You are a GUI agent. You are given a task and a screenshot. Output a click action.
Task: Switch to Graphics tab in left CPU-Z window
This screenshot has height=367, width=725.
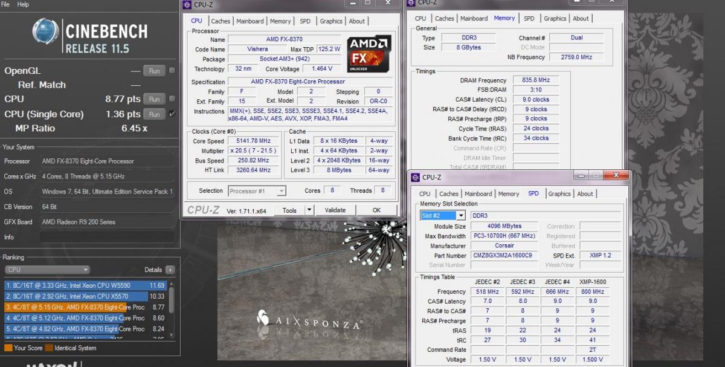(x=331, y=21)
